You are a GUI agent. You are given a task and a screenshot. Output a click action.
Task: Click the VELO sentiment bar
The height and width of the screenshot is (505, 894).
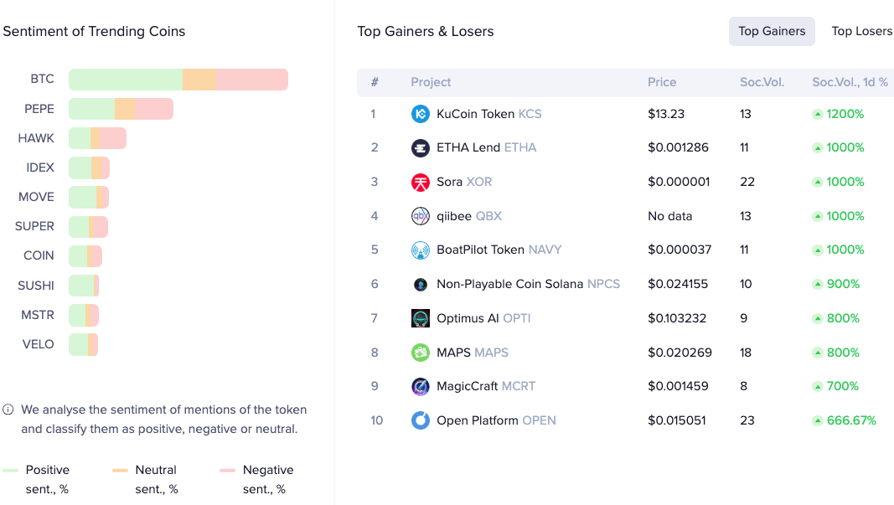83,344
